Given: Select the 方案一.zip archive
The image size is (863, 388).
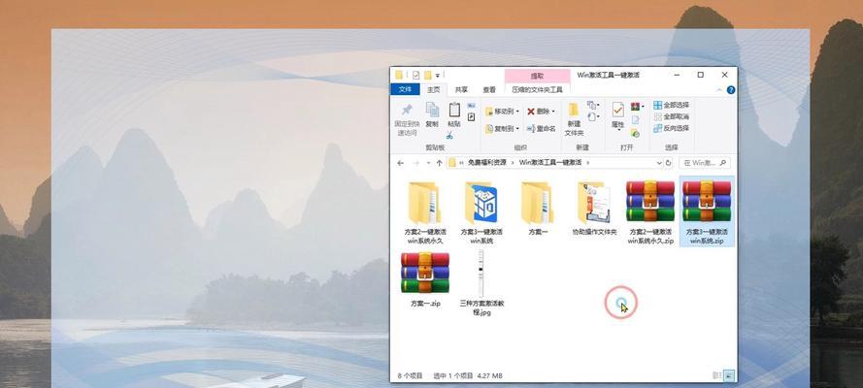Looking at the screenshot, I should coord(425,279).
